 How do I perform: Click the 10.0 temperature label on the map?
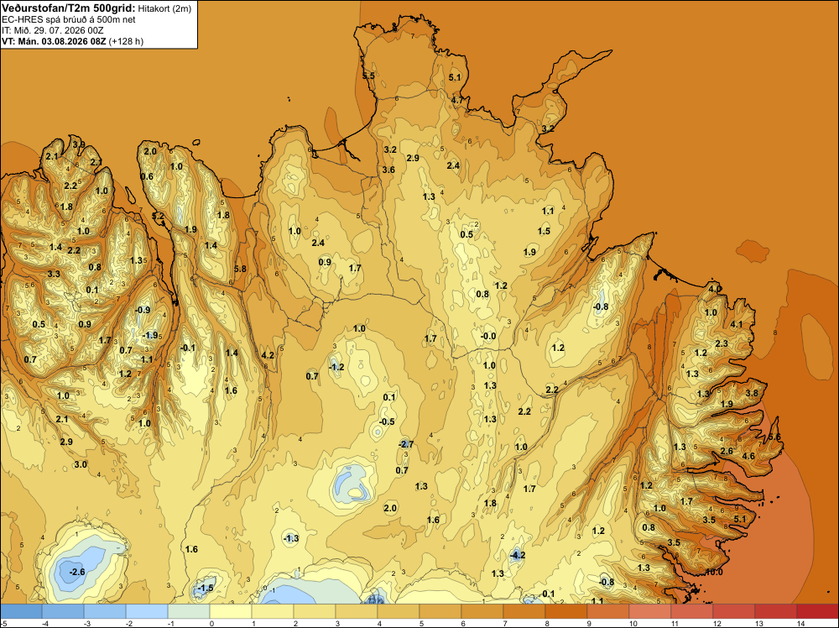[714, 573]
